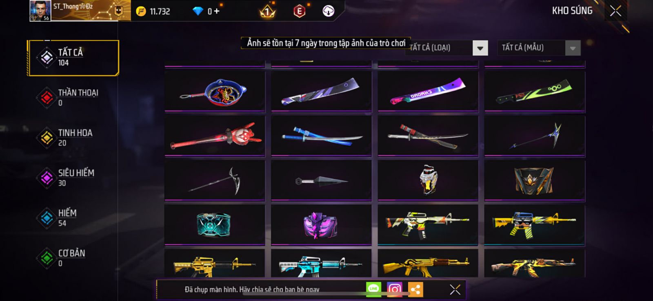Dismiss the screenshot share notification bar
This screenshot has width=653, height=301.
pos(455,290)
